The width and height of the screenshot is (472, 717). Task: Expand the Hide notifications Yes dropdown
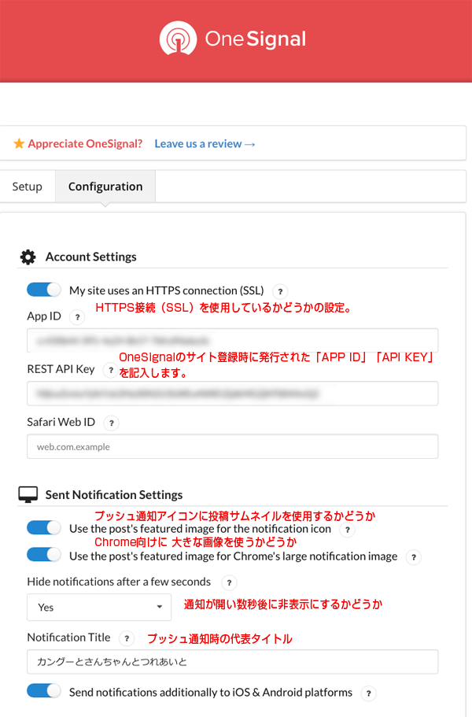pos(99,607)
